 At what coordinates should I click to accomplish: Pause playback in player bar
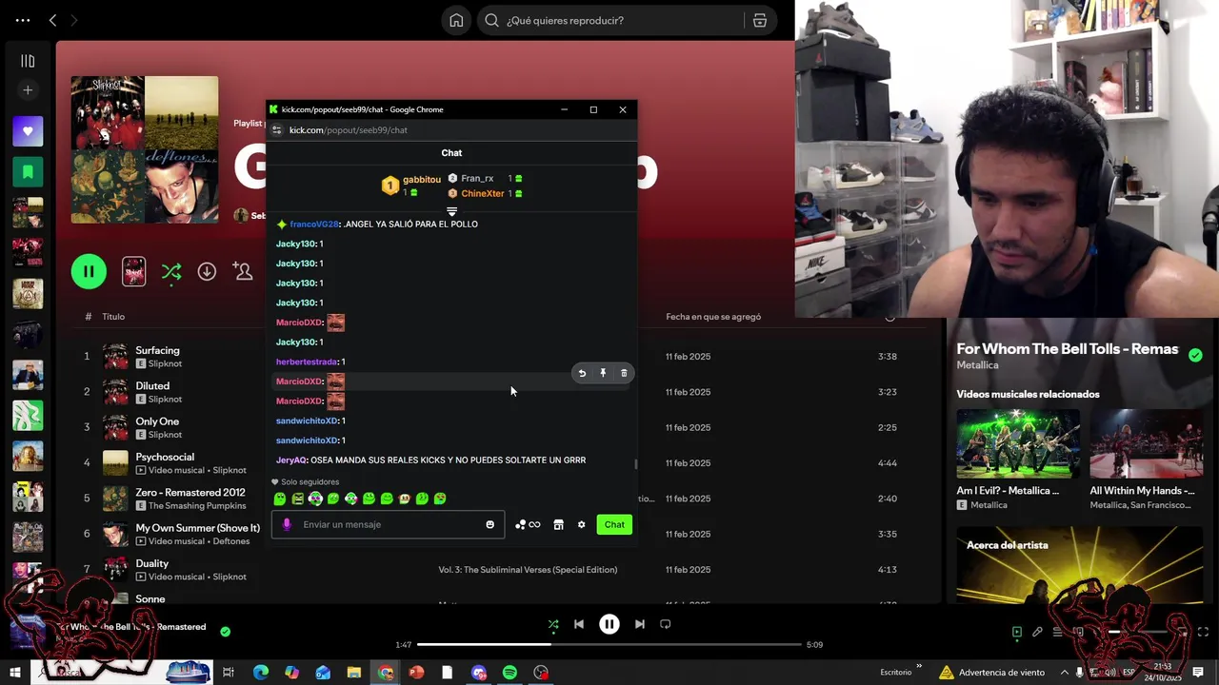click(x=609, y=624)
